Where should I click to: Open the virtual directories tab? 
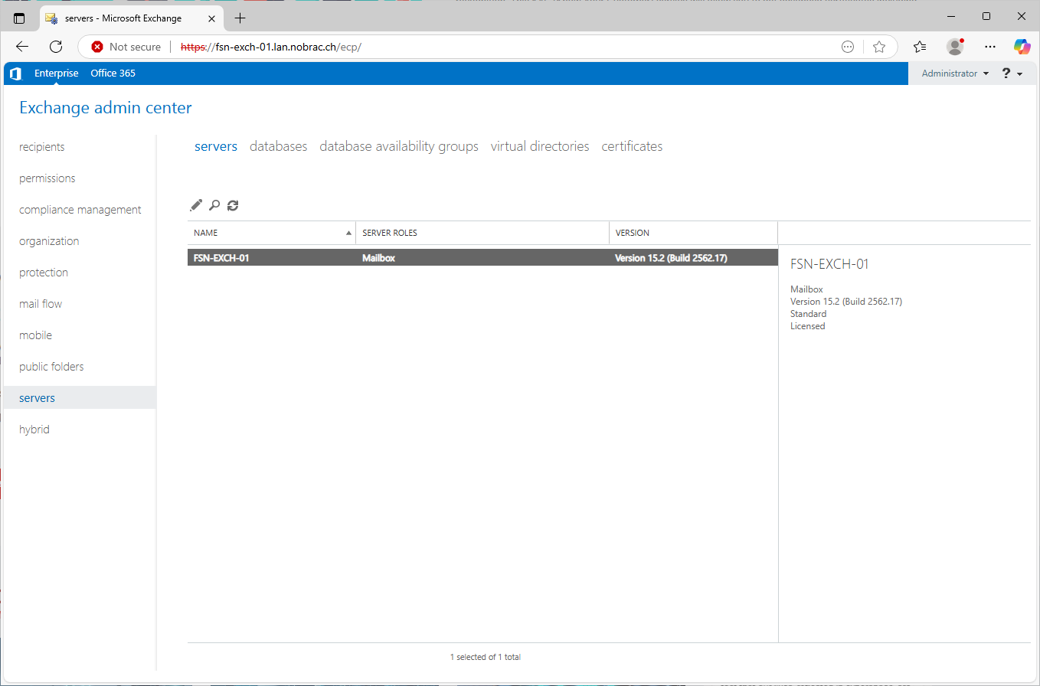540,146
